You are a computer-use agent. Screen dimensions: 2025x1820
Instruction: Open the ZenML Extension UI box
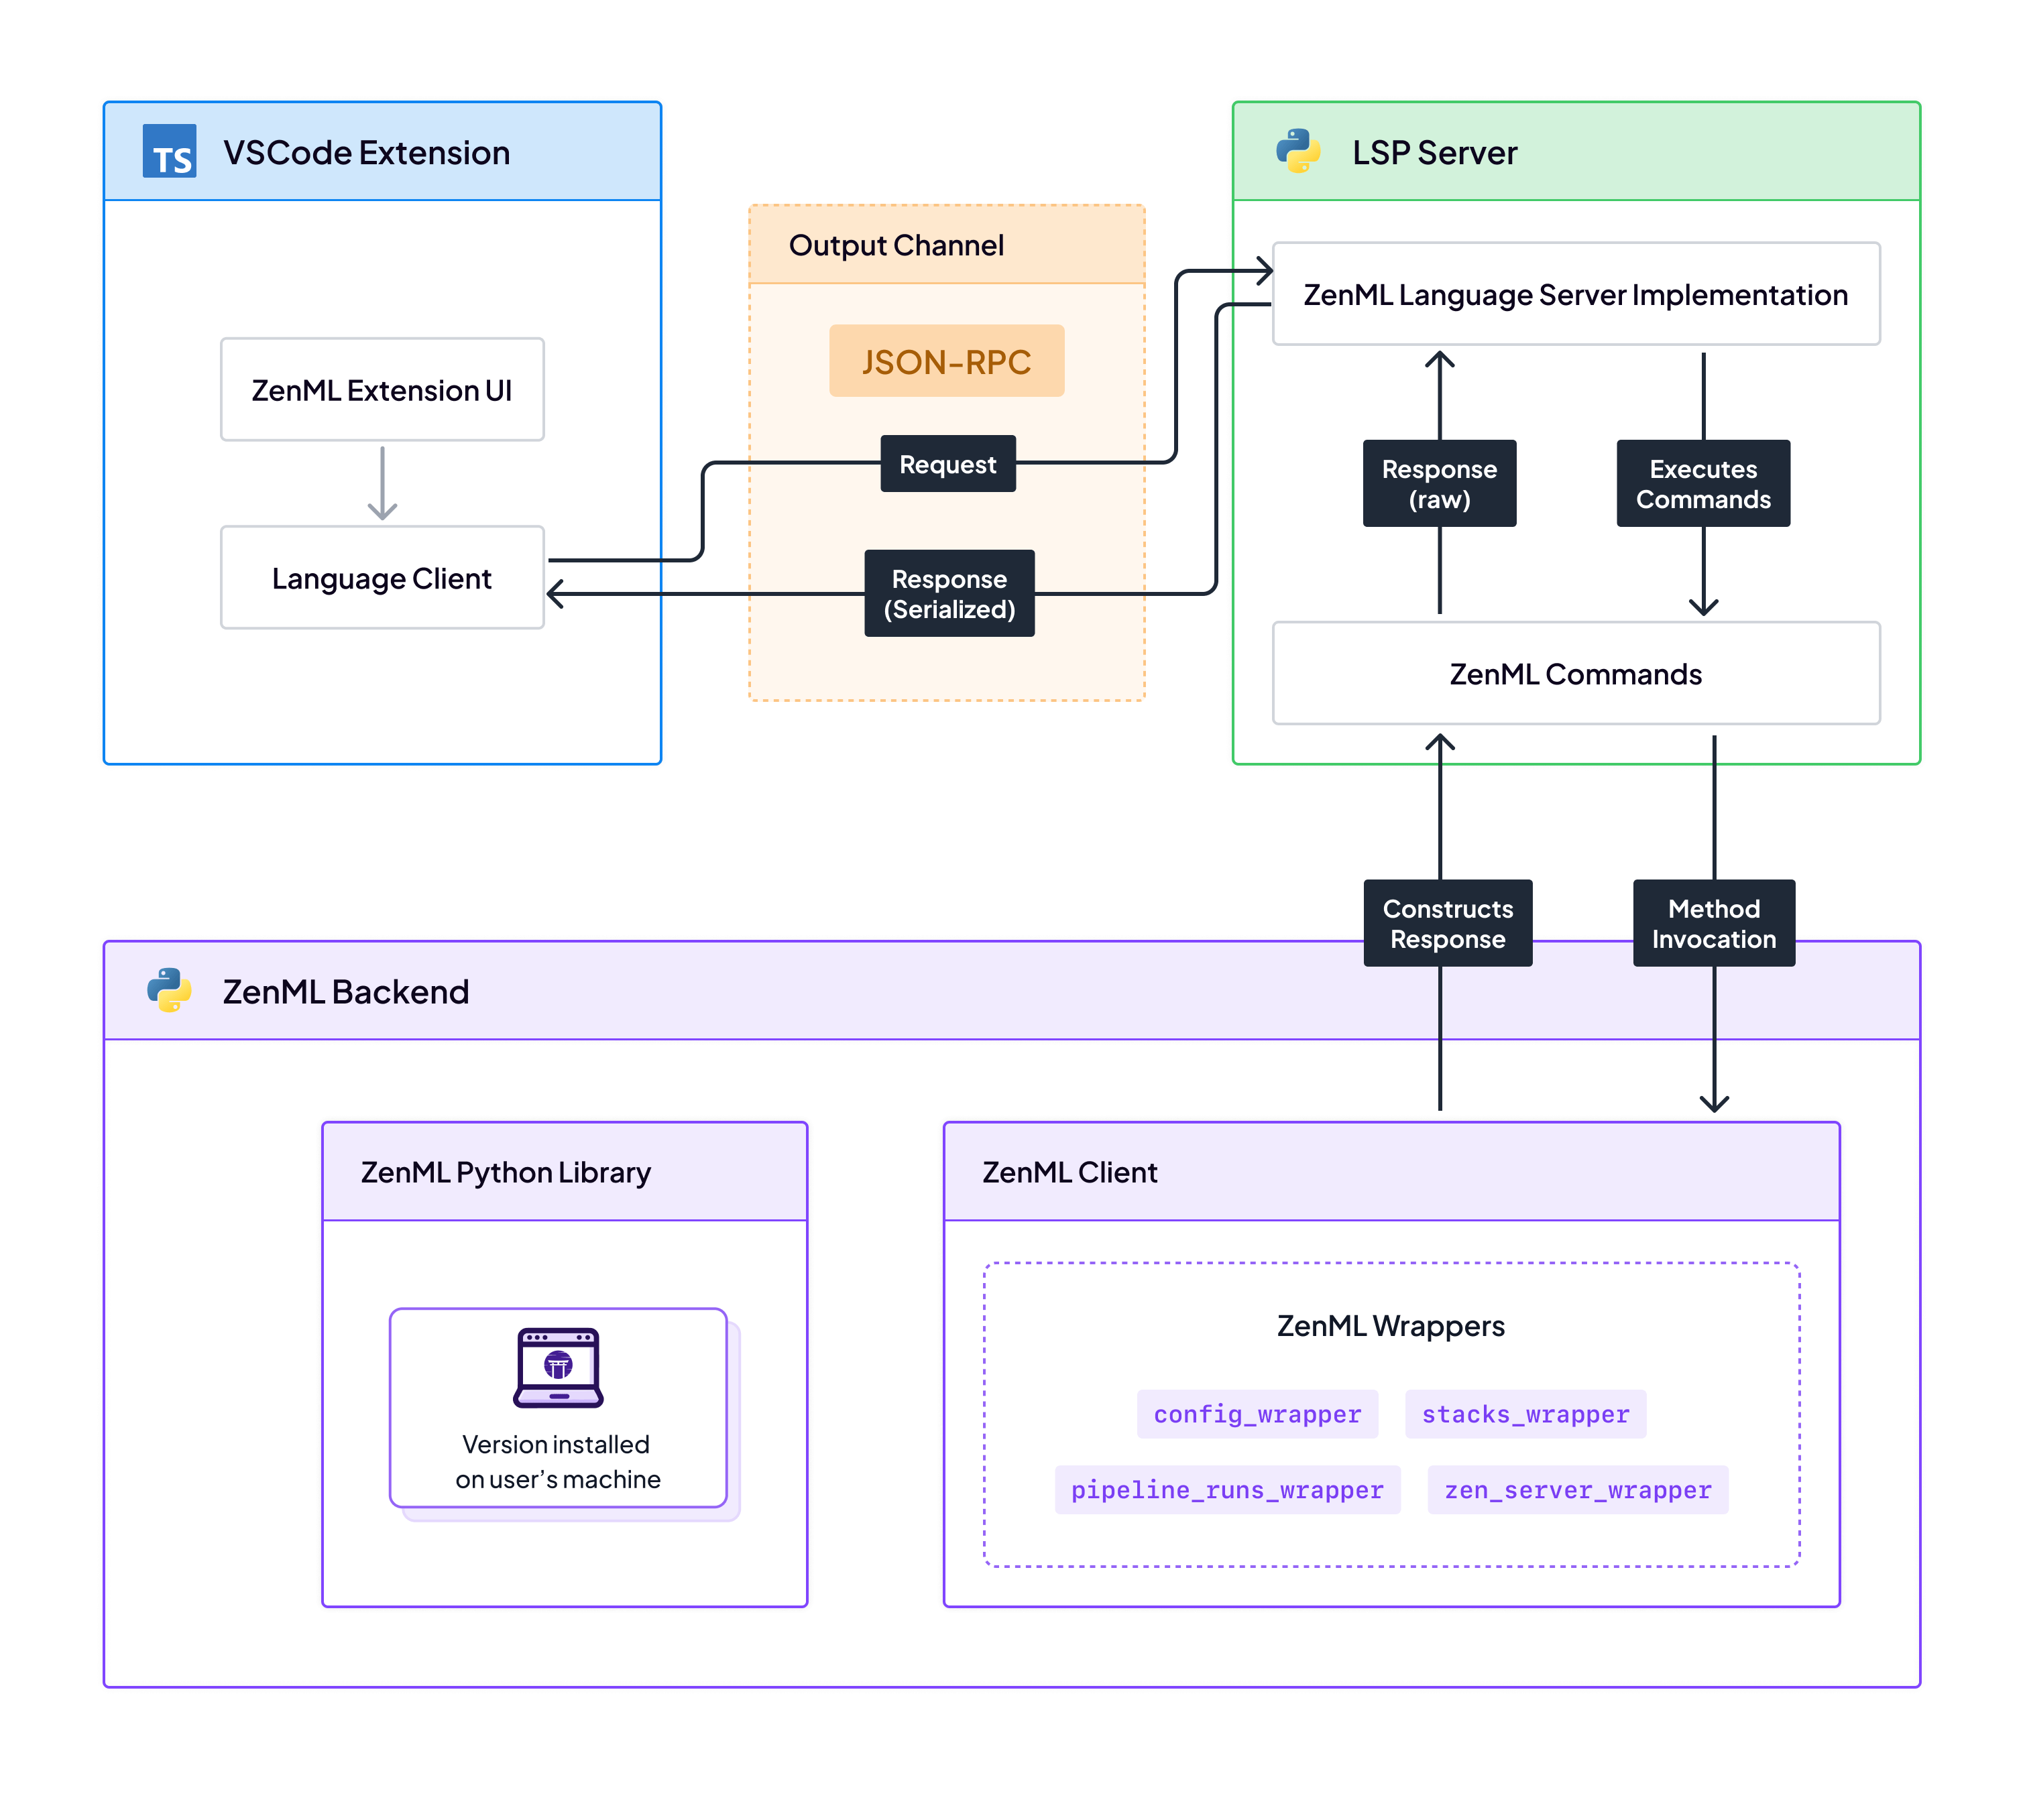point(381,389)
